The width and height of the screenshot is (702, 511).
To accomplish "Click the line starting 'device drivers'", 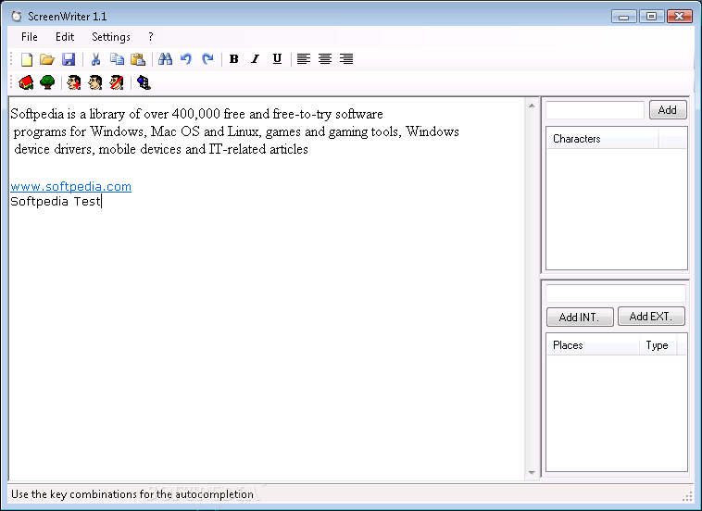I will [x=161, y=149].
